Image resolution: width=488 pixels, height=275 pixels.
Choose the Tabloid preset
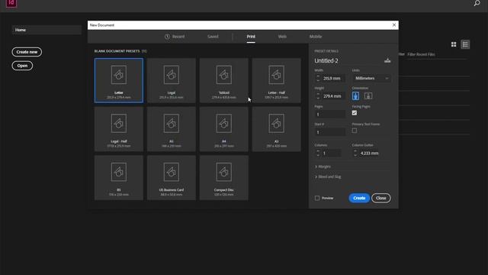223,80
